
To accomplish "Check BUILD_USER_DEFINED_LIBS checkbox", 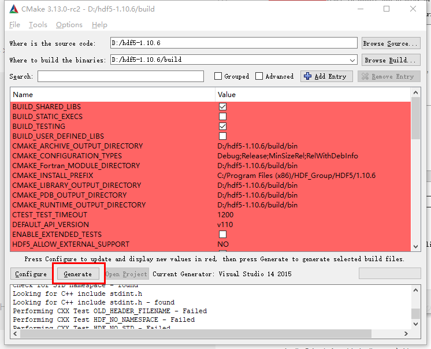I will pyautogui.click(x=222, y=136).
